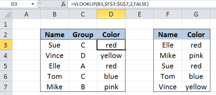The height and width of the screenshot is (95, 216).
Task: Select cell F6 containing Tom
Action: pos(168,76)
